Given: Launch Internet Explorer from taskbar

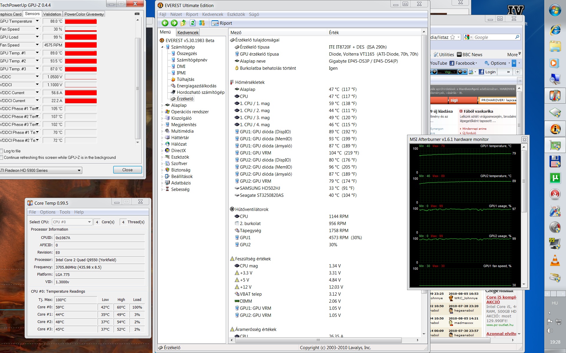Looking at the screenshot, I should pyautogui.click(x=555, y=29).
